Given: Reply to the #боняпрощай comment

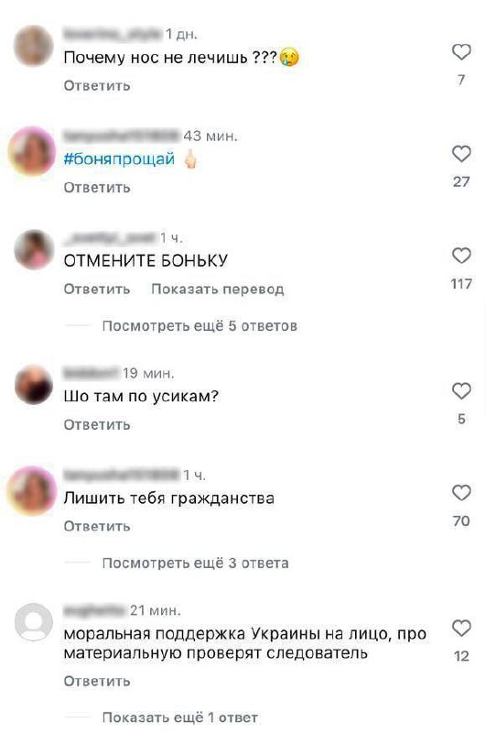Looking at the screenshot, I should (97, 188).
